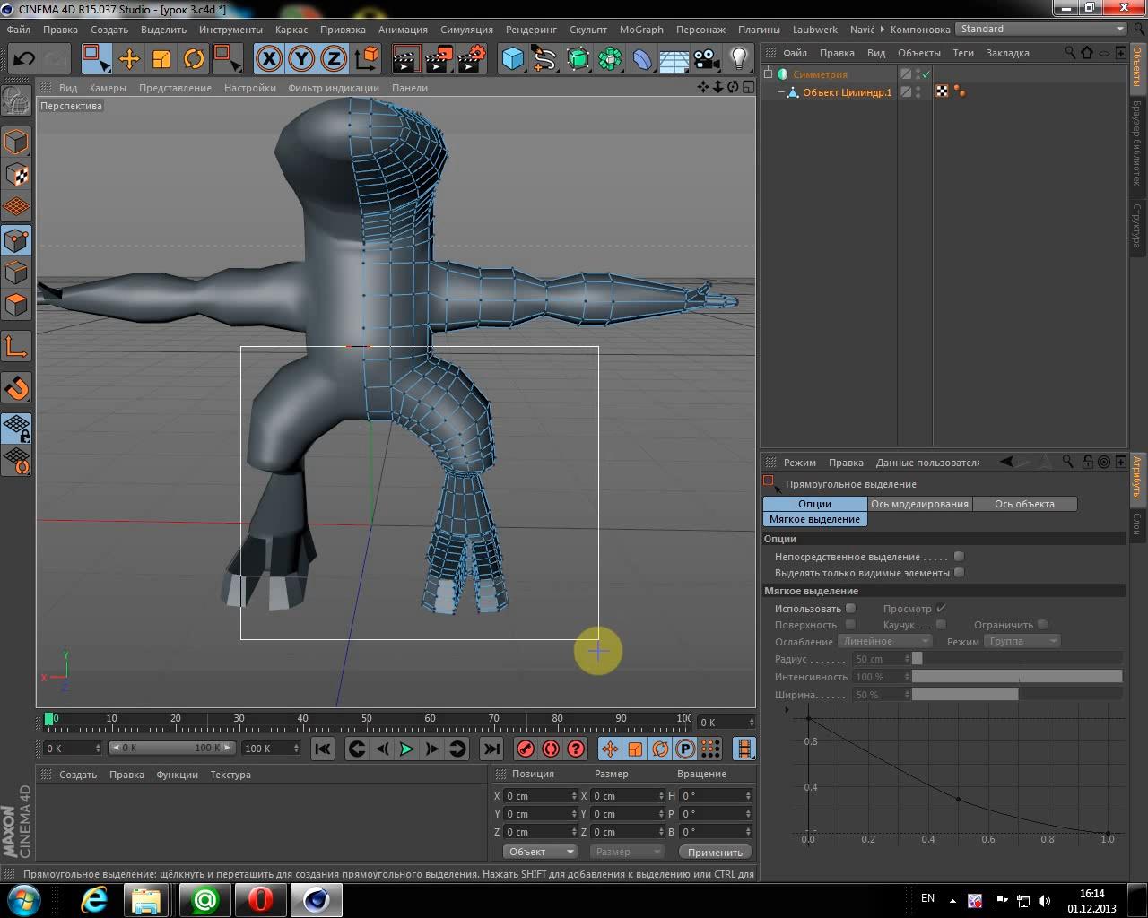The width and height of the screenshot is (1148, 918).
Task: Open the Standard layout dropdown
Action: click(1041, 29)
